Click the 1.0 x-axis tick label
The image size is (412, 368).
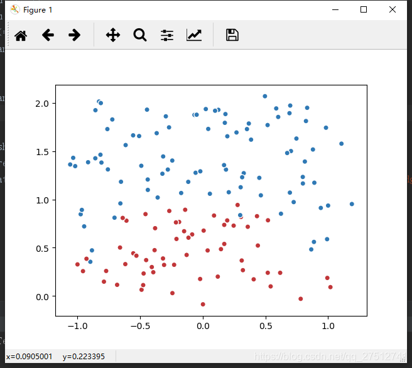[x=328, y=326]
